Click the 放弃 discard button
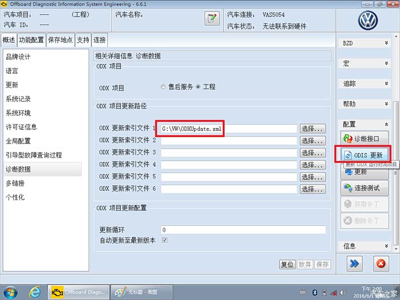The width and height of the screenshot is (400, 300). coord(305,264)
